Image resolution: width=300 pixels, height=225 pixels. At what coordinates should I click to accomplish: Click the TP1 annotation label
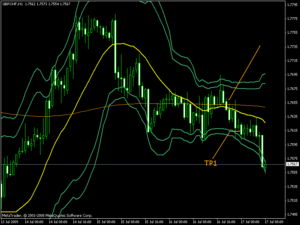pyautogui.click(x=210, y=163)
